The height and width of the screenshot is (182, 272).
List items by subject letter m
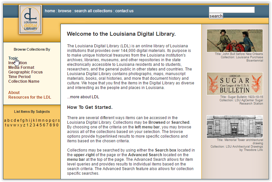tap(40, 120)
